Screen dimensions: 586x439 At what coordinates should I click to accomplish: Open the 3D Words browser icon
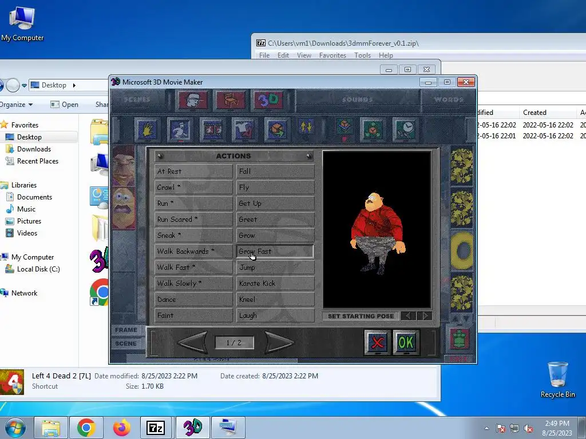(268, 100)
